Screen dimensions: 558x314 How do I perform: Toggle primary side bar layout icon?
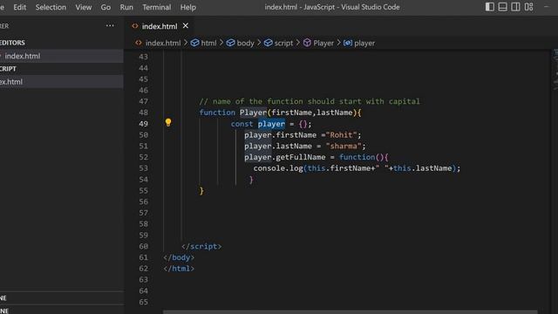490,7
